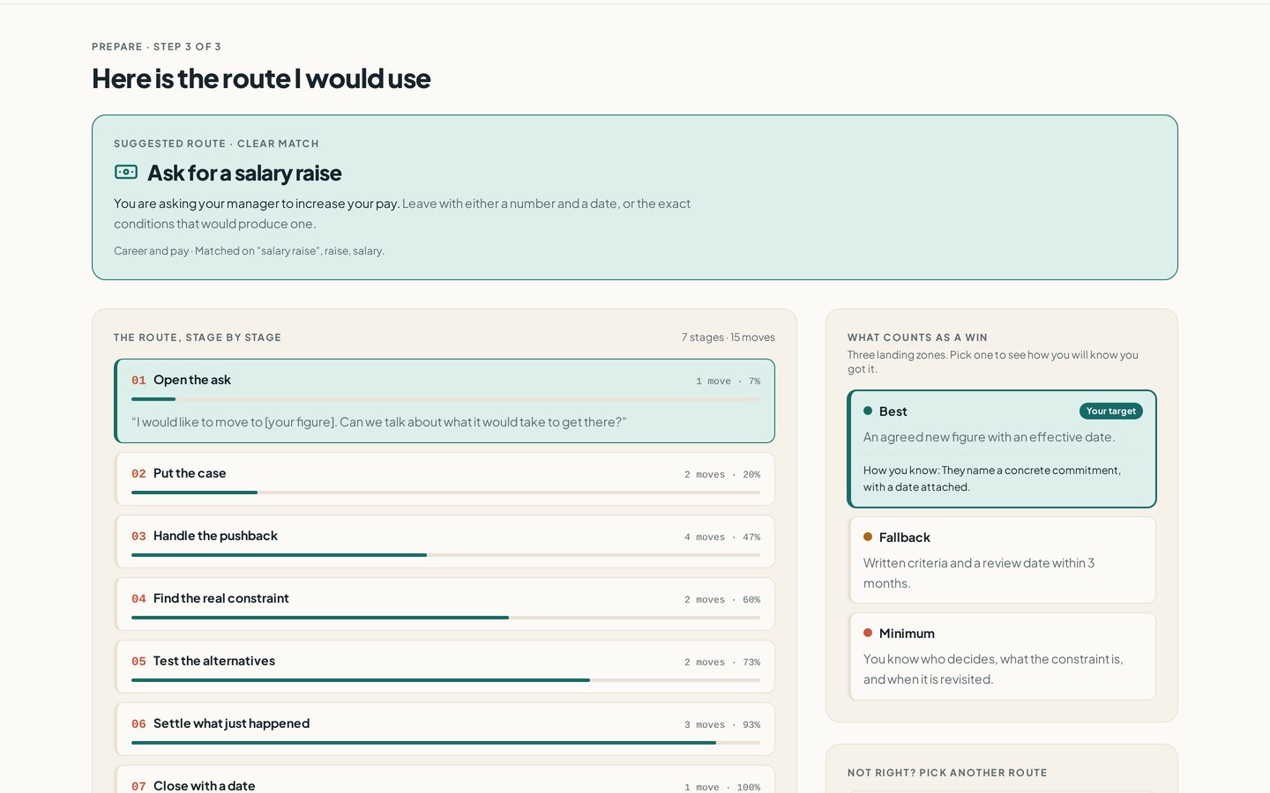This screenshot has height=793, width=1270.
Task: Click the You are asking your manager description
Action: pos(402,213)
